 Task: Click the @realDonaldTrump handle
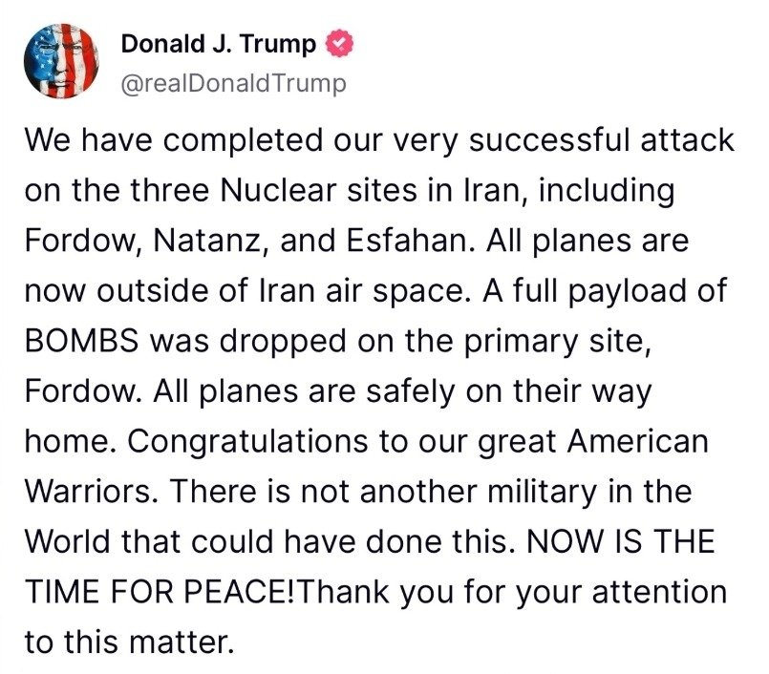click(x=233, y=83)
